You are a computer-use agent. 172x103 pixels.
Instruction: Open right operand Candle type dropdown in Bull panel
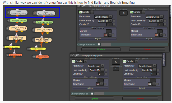point(143,12)
